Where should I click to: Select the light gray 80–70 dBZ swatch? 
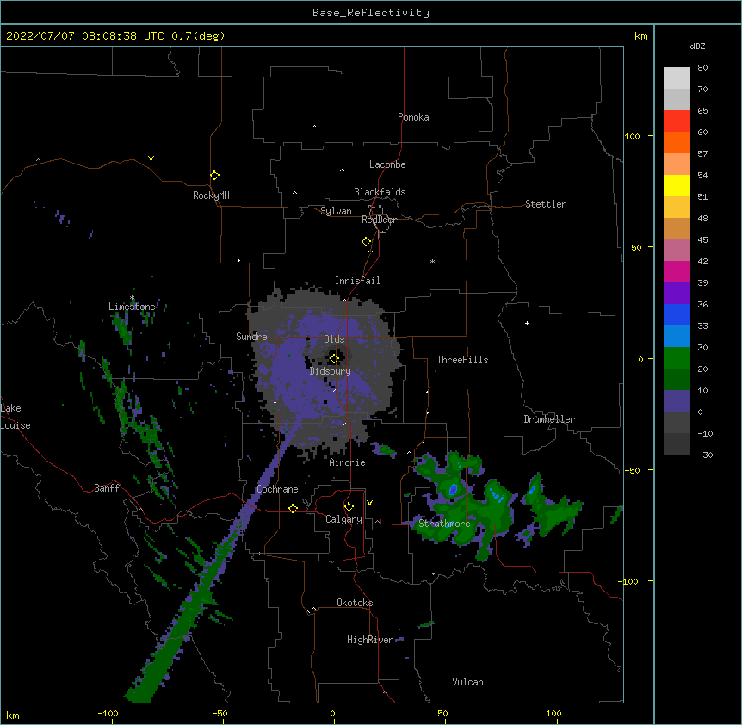[677, 78]
